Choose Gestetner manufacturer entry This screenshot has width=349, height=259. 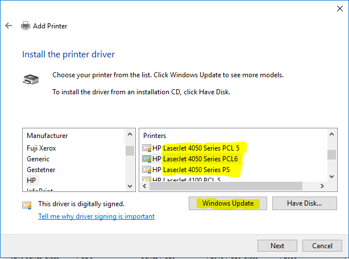tap(41, 170)
